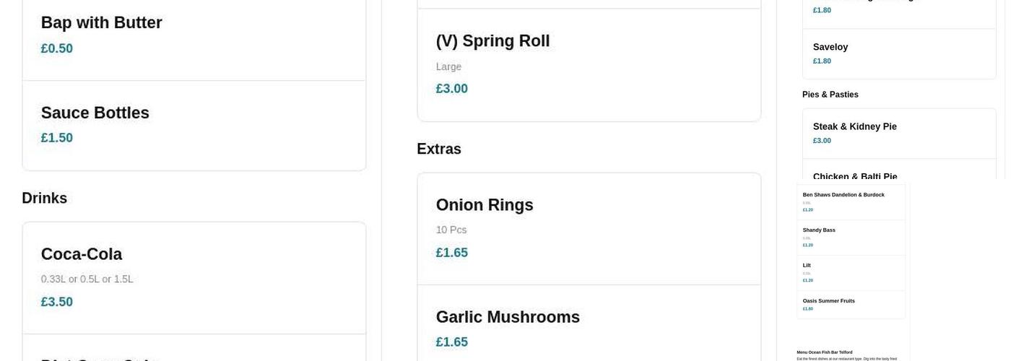Click the Extras section heading
1011x361 pixels.
(438, 149)
